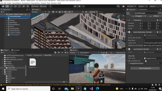Open the Display 1 dropdown
The image size is (162, 91).
click(74, 53)
